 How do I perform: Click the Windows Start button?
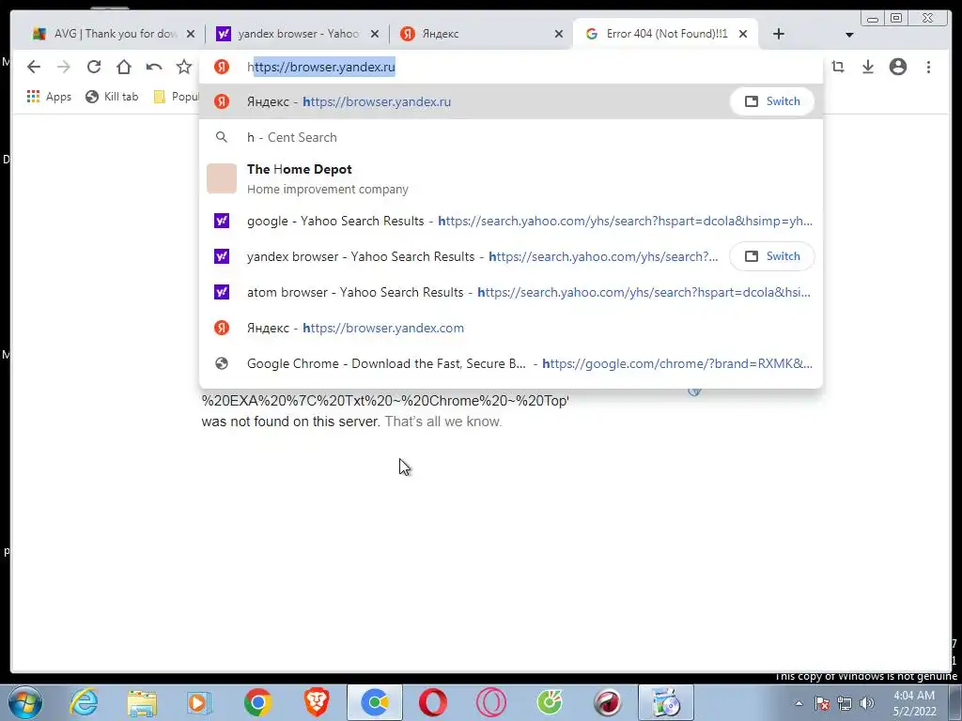coord(25,702)
